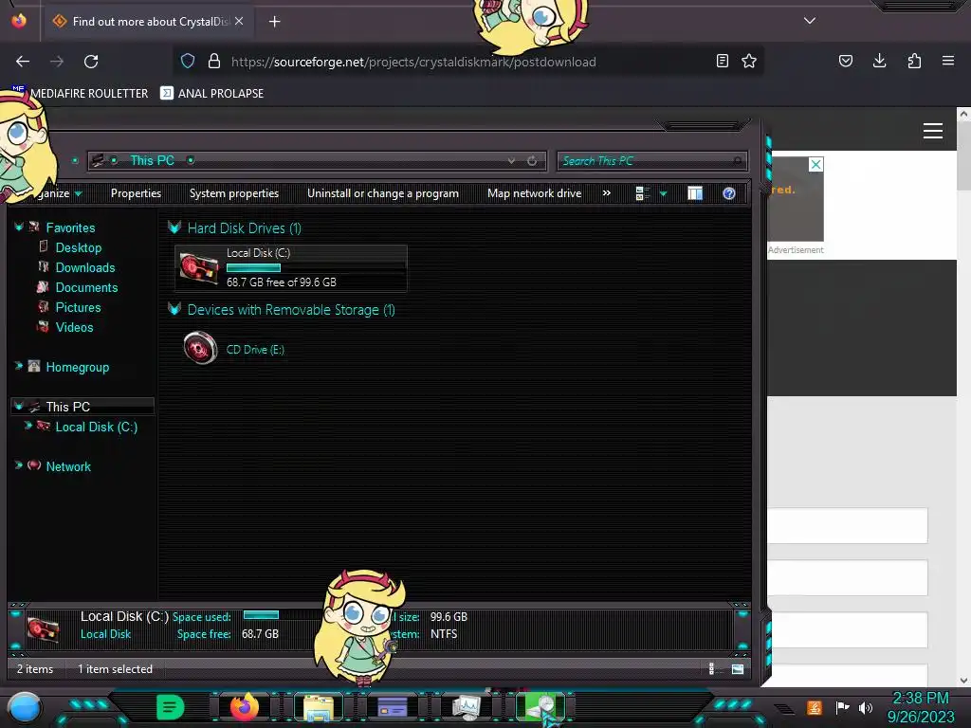Open File Explorer taskbar button
971x728 pixels.
click(x=319, y=707)
